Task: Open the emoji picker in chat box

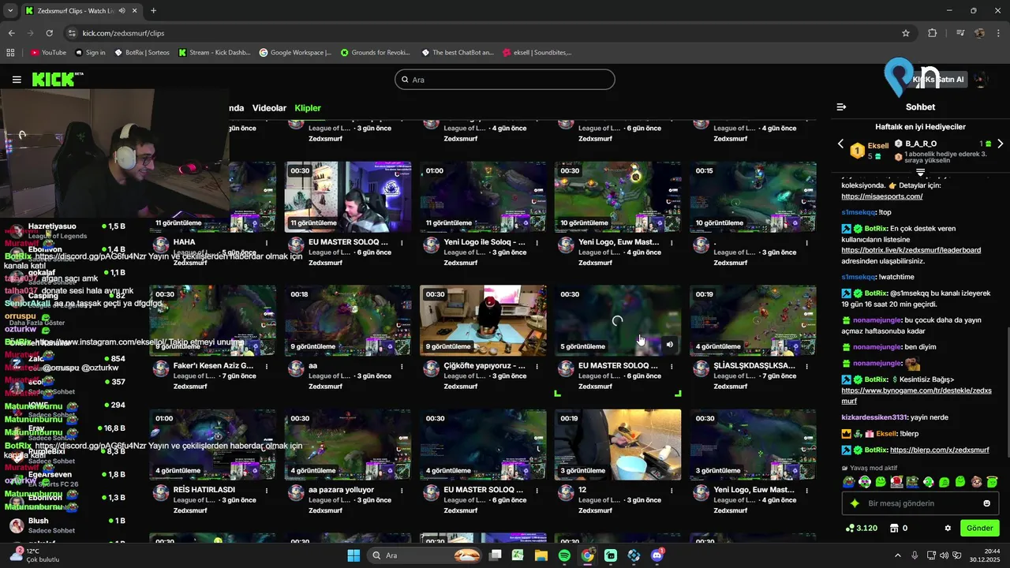Action: click(986, 503)
